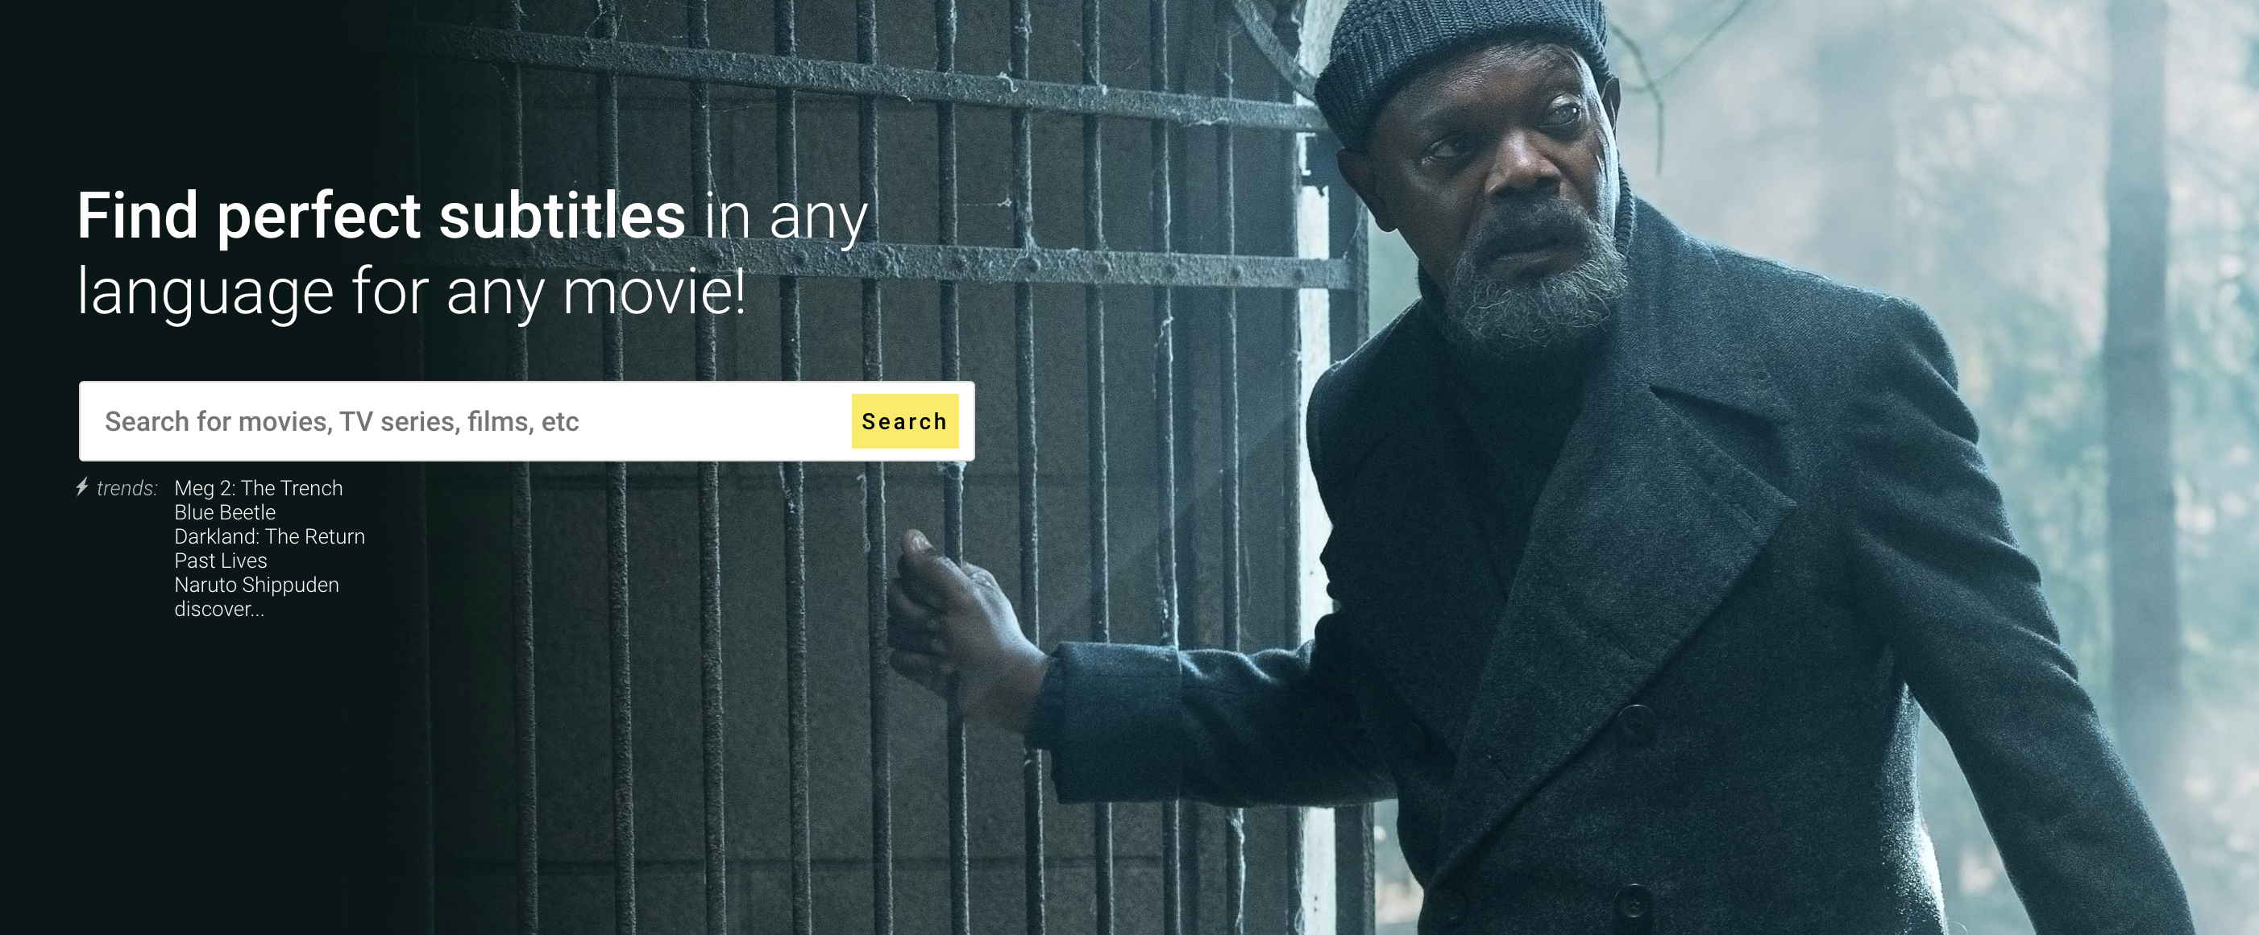Open the Blue Beetle trending link
This screenshot has height=935, width=2259.
pos(225,511)
